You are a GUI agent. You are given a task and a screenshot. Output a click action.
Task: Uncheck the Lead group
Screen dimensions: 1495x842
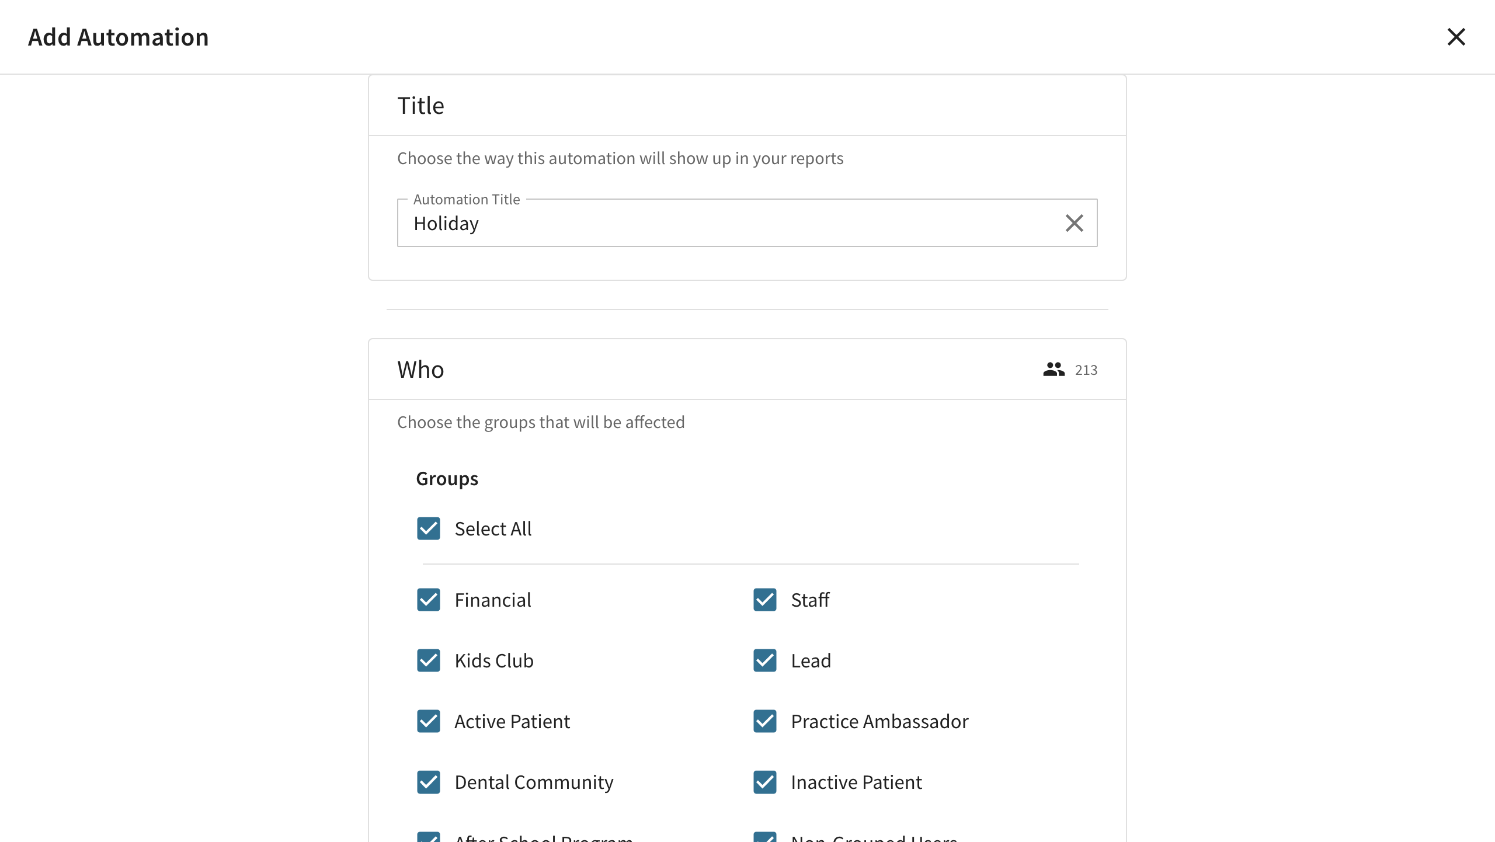point(765,661)
